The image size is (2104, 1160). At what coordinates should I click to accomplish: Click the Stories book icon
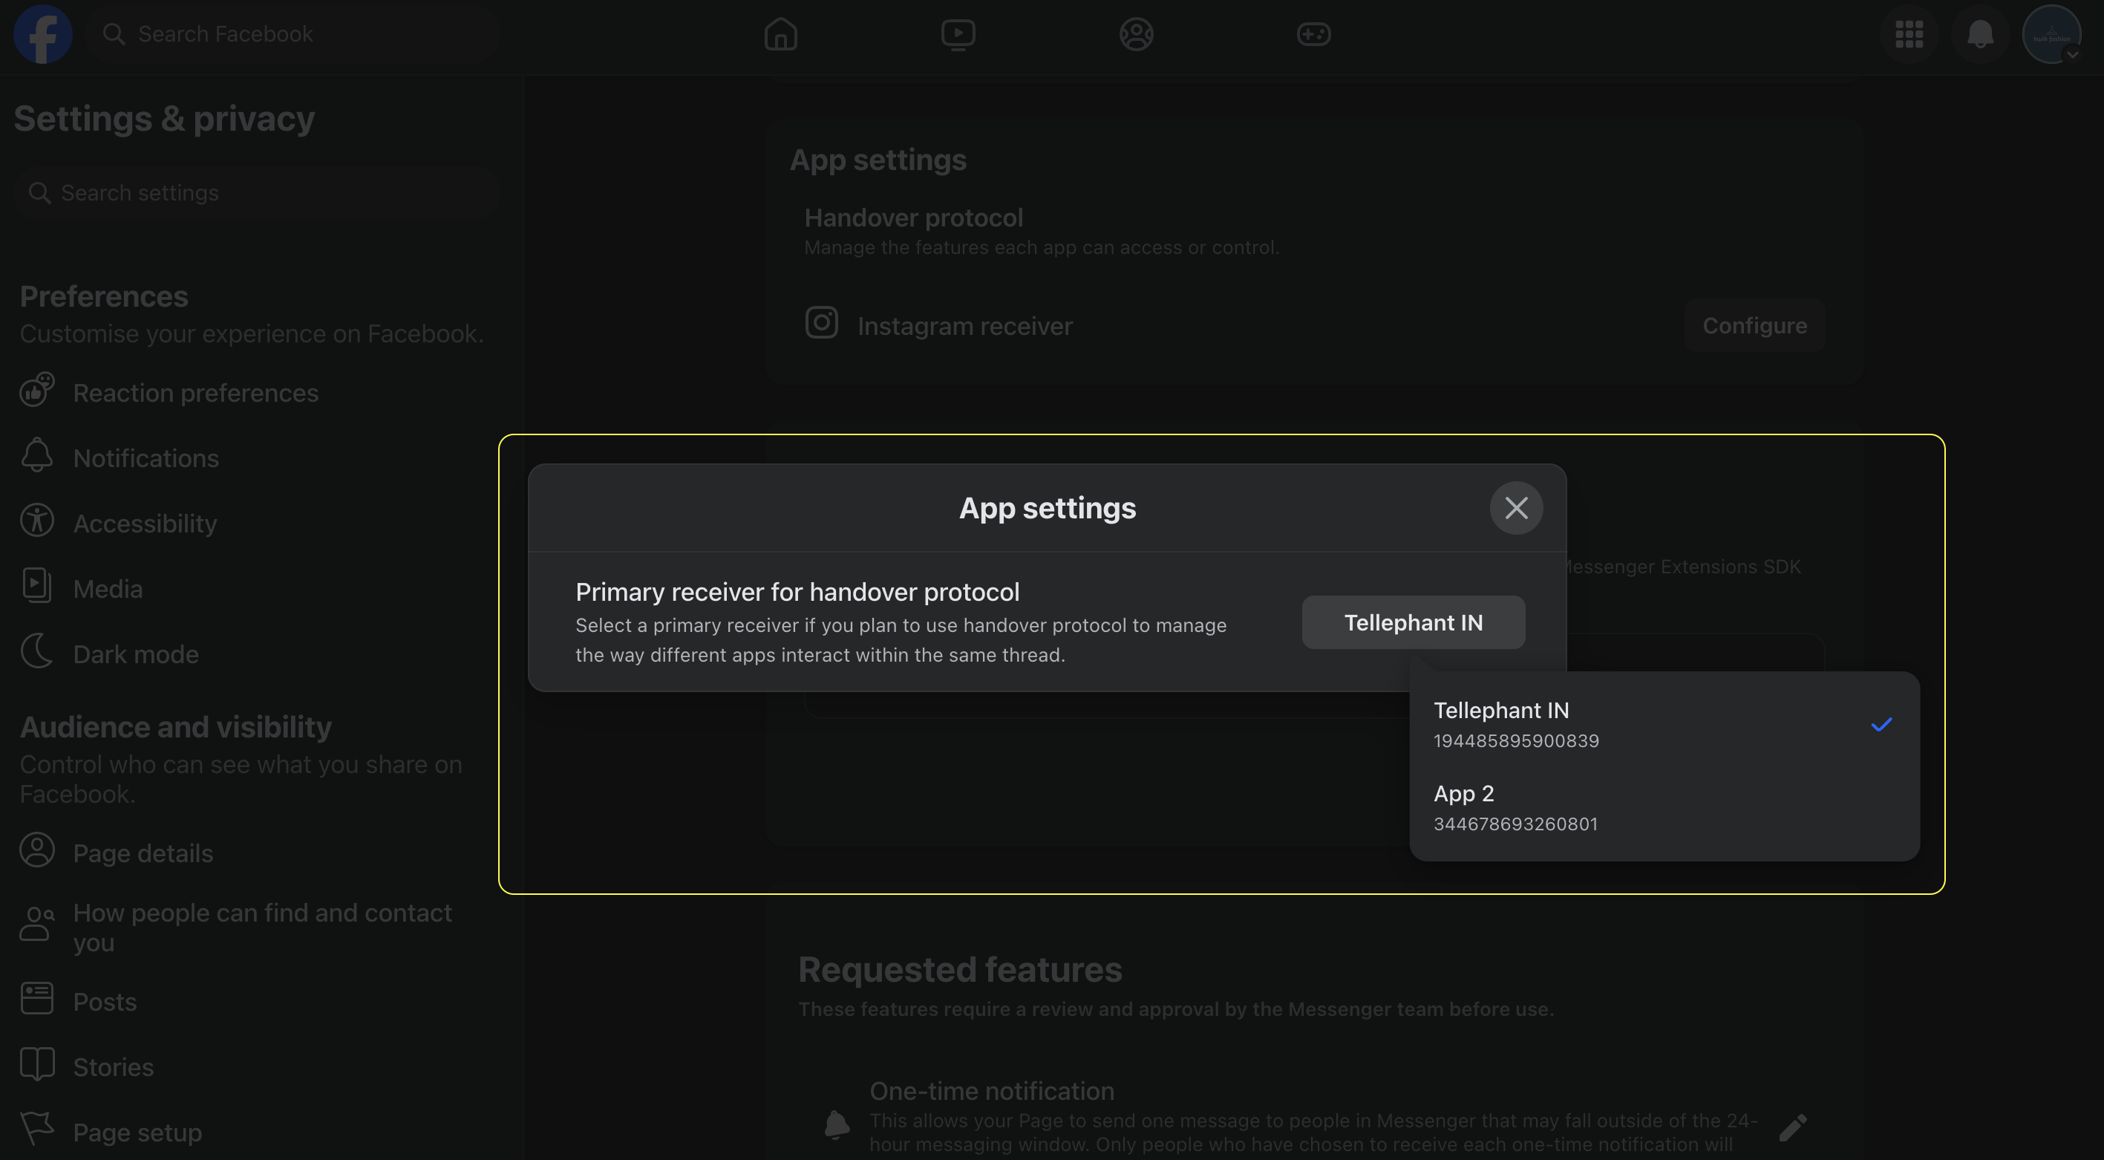pos(37,1064)
